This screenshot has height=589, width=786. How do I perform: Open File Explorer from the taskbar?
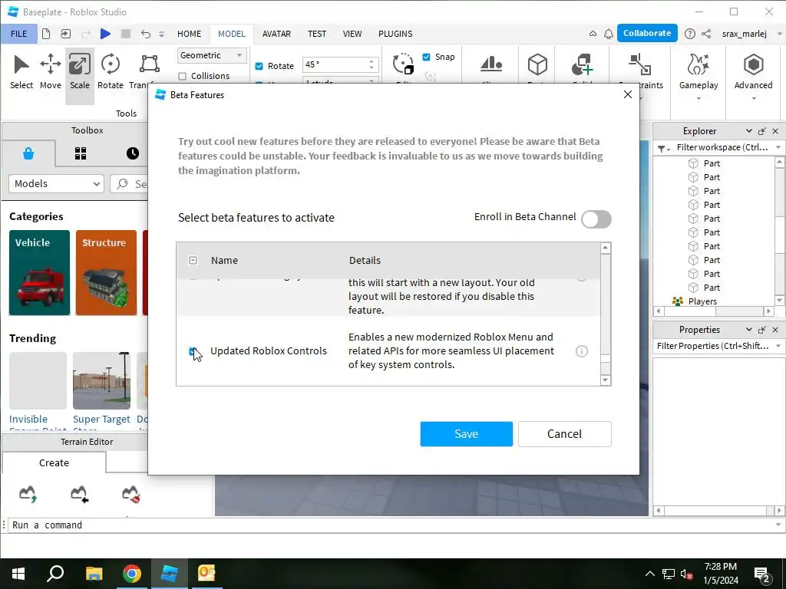(94, 574)
